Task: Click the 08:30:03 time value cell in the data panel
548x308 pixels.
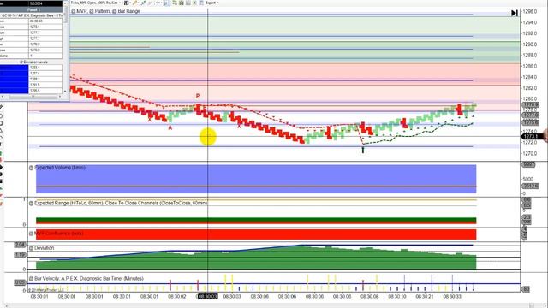Action: [x=45, y=21]
